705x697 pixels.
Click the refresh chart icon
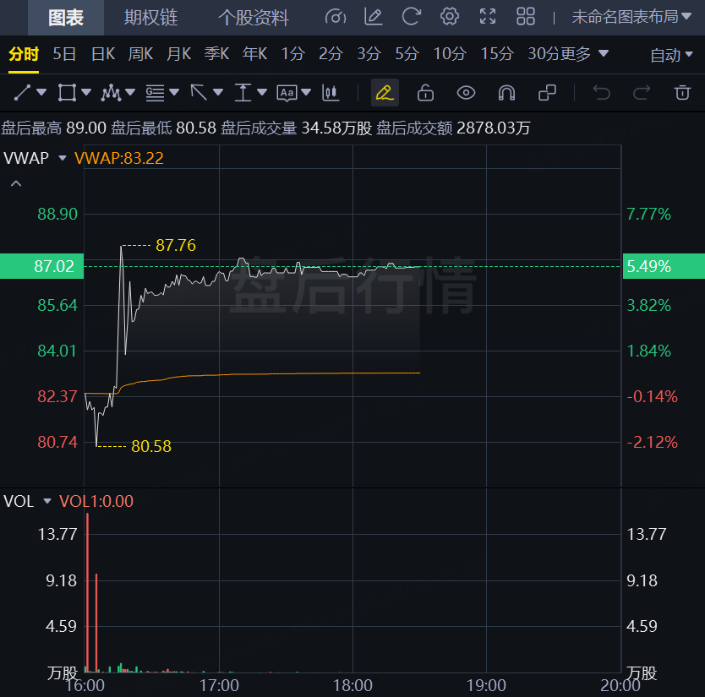tap(412, 17)
